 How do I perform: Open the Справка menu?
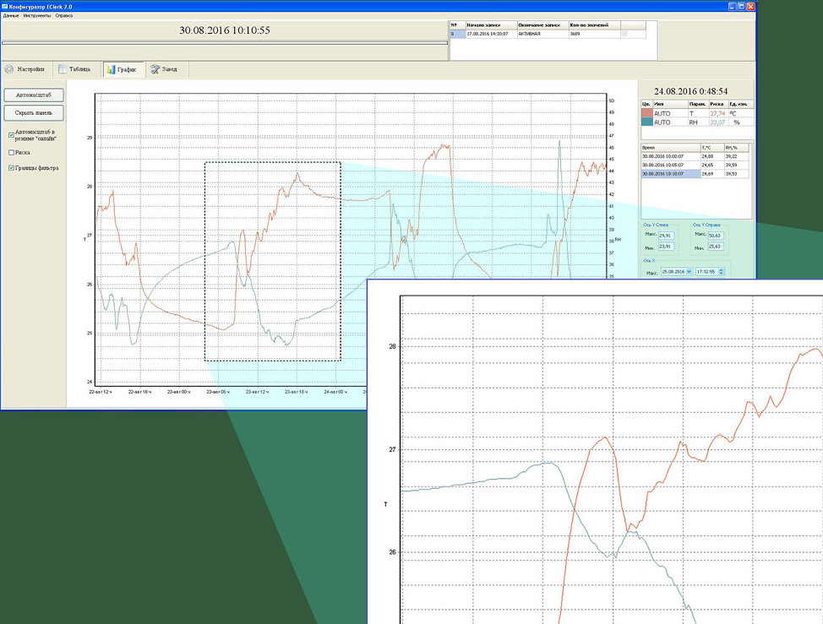point(64,15)
